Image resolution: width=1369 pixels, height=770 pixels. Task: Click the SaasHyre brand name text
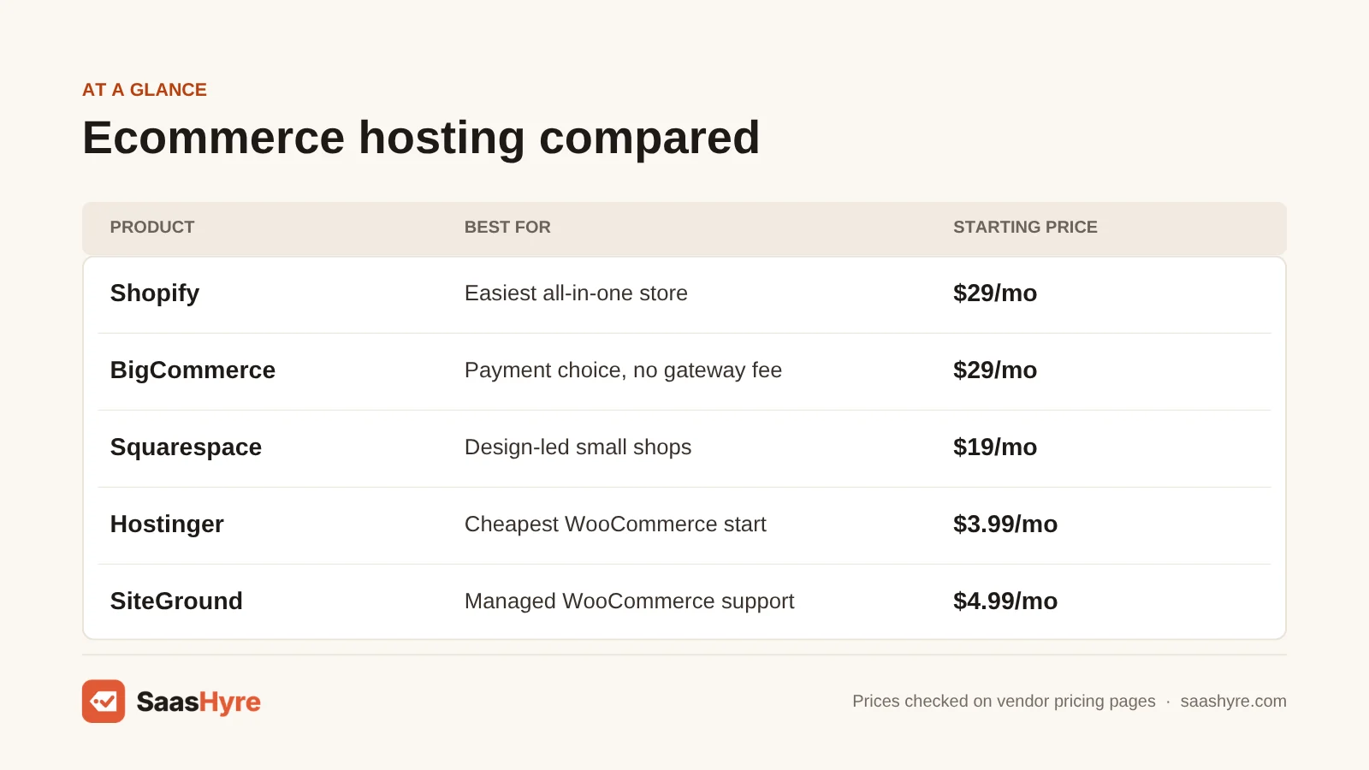(199, 702)
